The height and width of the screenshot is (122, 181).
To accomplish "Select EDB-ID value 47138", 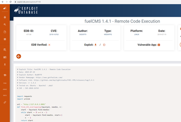I will tap(29, 34).
